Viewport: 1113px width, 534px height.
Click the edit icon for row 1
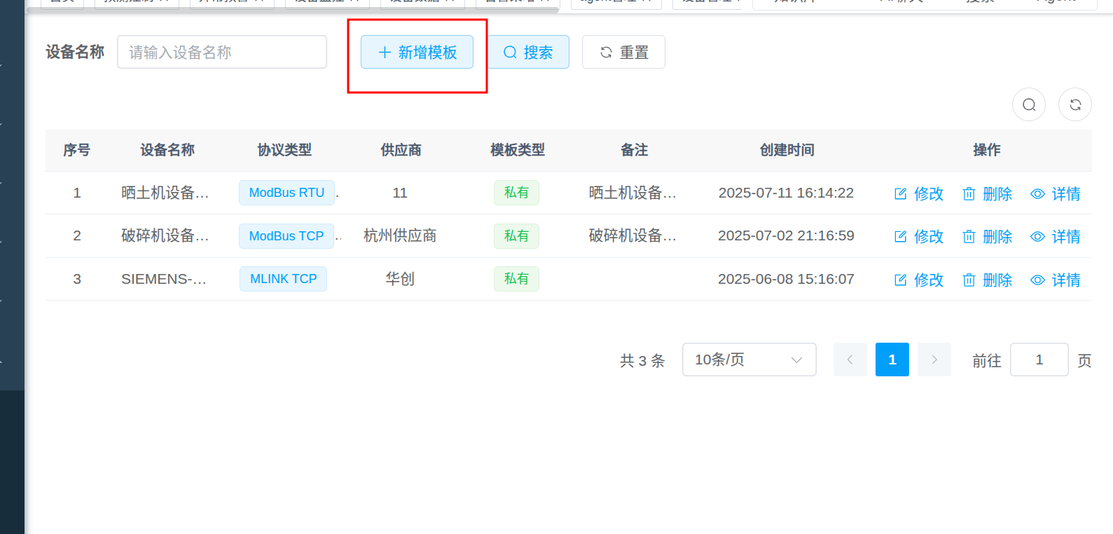tap(901, 194)
